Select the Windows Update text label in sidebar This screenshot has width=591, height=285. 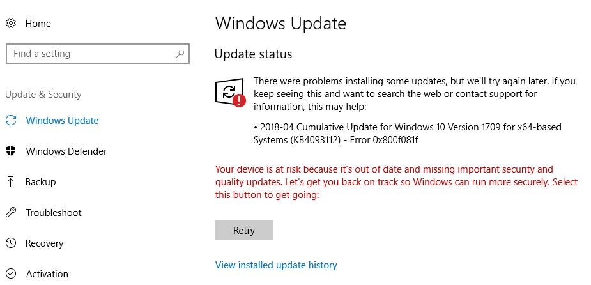(63, 121)
